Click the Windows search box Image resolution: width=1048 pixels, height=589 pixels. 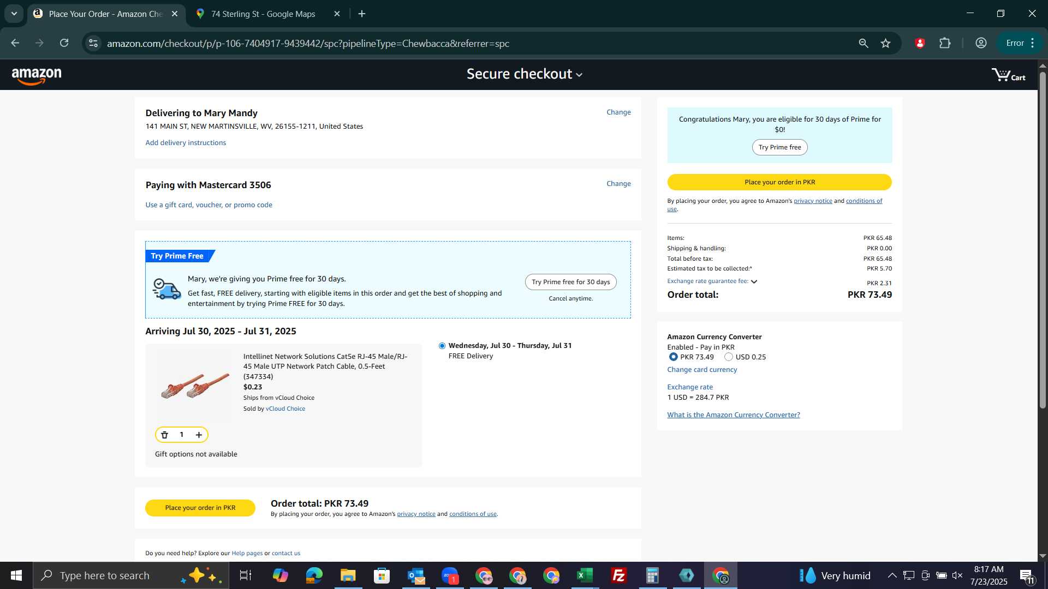(131, 575)
